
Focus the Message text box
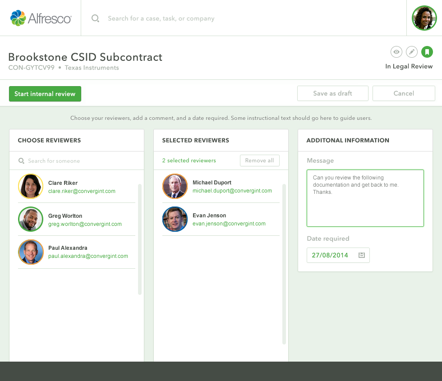point(365,198)
